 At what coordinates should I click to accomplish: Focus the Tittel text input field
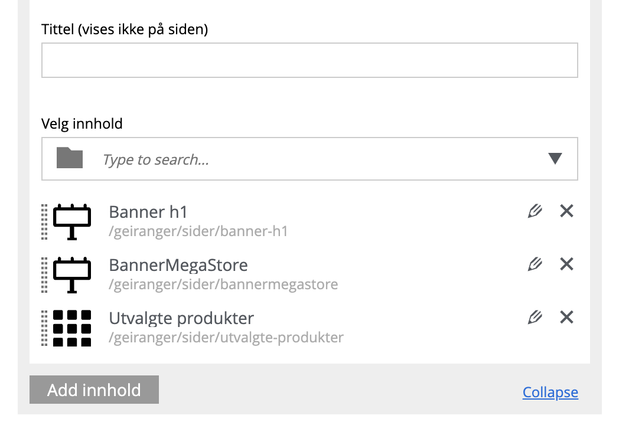point(309,60)
